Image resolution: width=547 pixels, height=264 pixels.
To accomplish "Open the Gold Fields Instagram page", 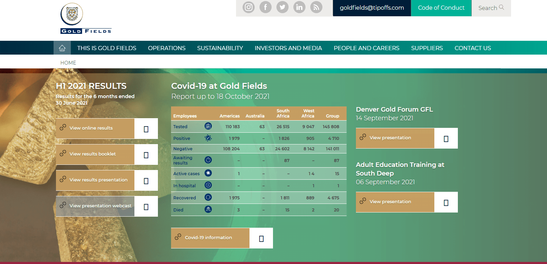I will click(x=248, y=7).
